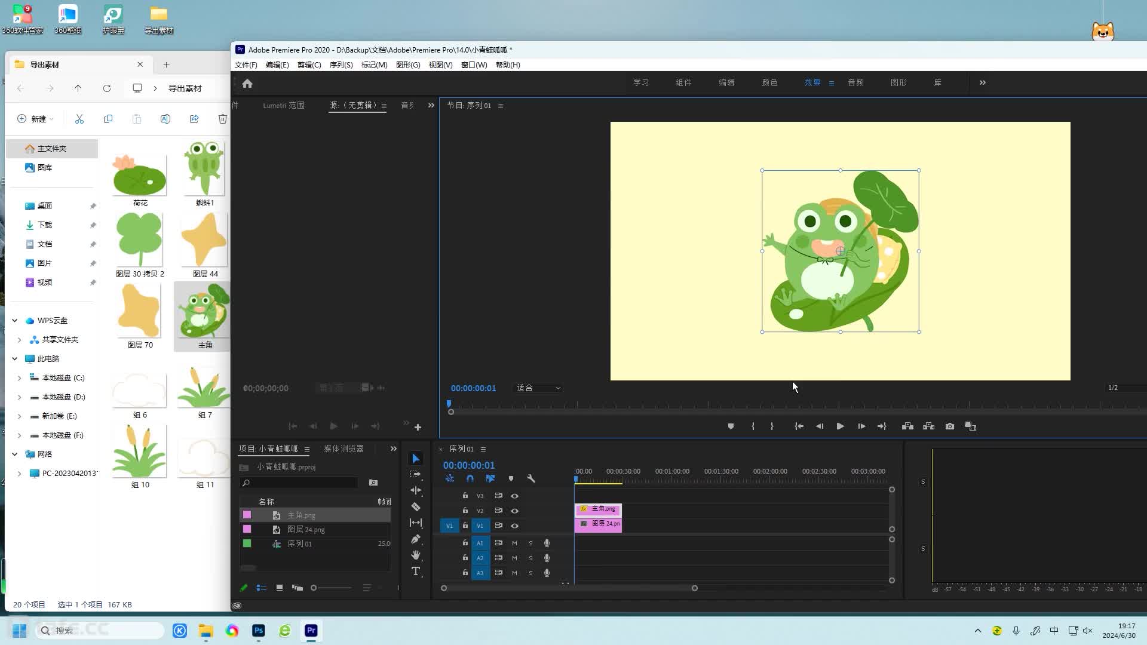Toggle V1 track output eye icon
Viewport: 1147px width, 645px height.
click(x=514, y=526)
